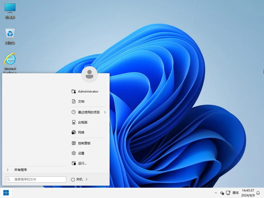Expand the 最近使用的项目 submenu
Image resolution: width=264 pixels, height=198 pixels.
[105, 112]
